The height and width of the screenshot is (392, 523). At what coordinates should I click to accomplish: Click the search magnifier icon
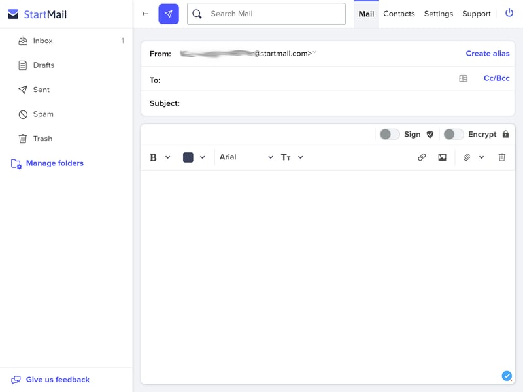coord(197,14)
